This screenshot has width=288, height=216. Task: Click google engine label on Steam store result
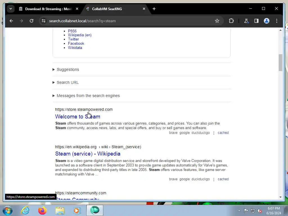pyautogui.click(x=184, y=133)
